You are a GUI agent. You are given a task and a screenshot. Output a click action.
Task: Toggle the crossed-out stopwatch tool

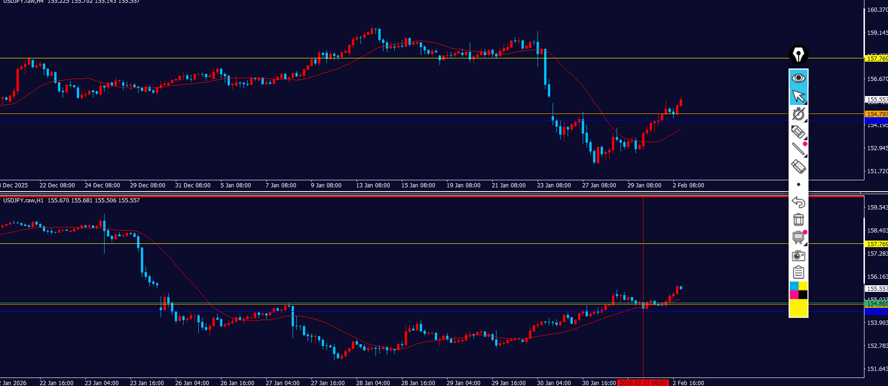click(798, 114)
